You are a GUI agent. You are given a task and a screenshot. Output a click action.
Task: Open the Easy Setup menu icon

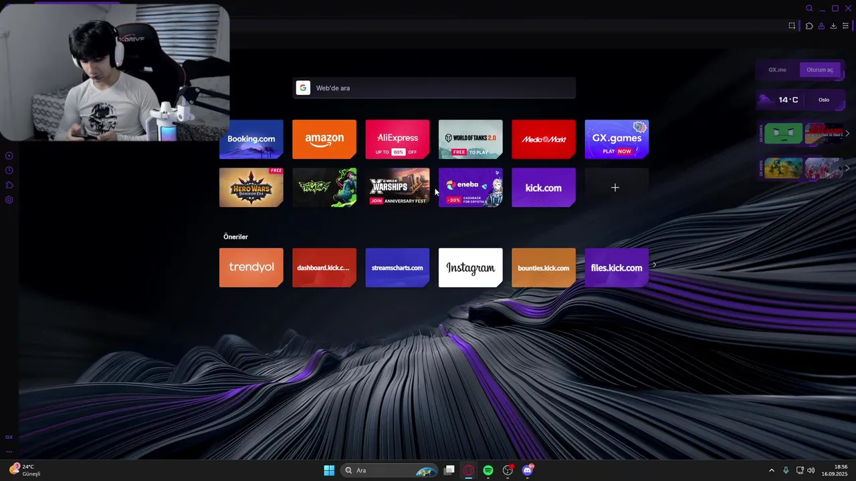[845, 26]
